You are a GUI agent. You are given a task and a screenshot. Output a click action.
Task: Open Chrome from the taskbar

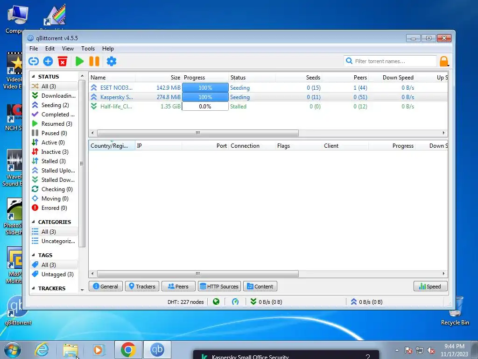coord(128,350)
